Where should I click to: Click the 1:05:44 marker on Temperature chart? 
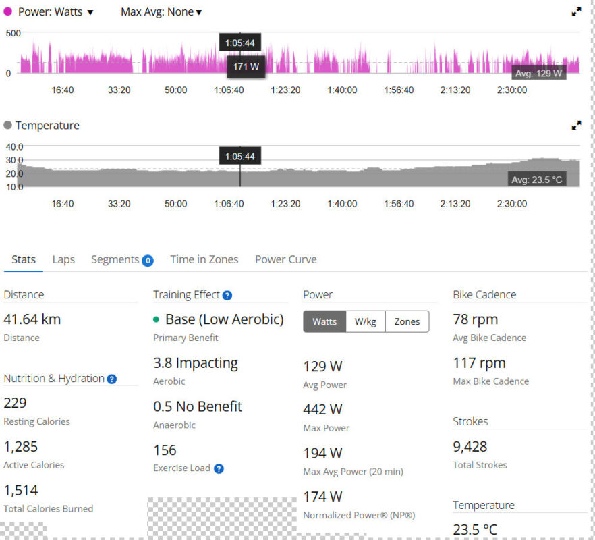click(240, 156)
